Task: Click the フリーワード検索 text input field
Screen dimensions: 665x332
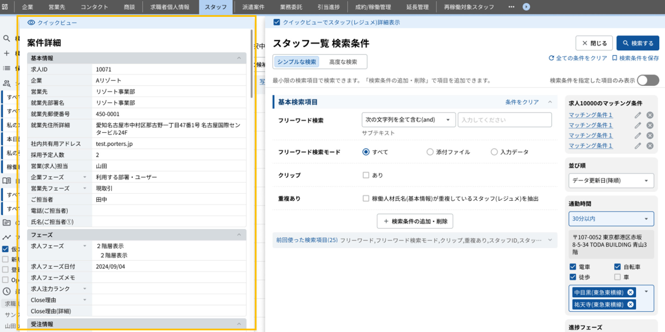Action: point(504,120)
